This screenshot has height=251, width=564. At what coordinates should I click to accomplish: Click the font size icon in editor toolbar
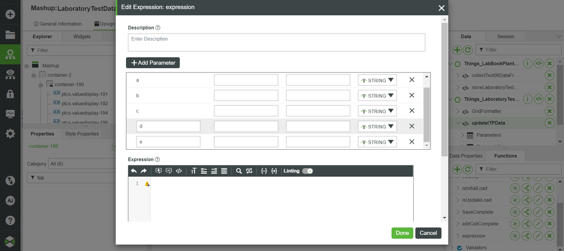(x=194, y=171)
